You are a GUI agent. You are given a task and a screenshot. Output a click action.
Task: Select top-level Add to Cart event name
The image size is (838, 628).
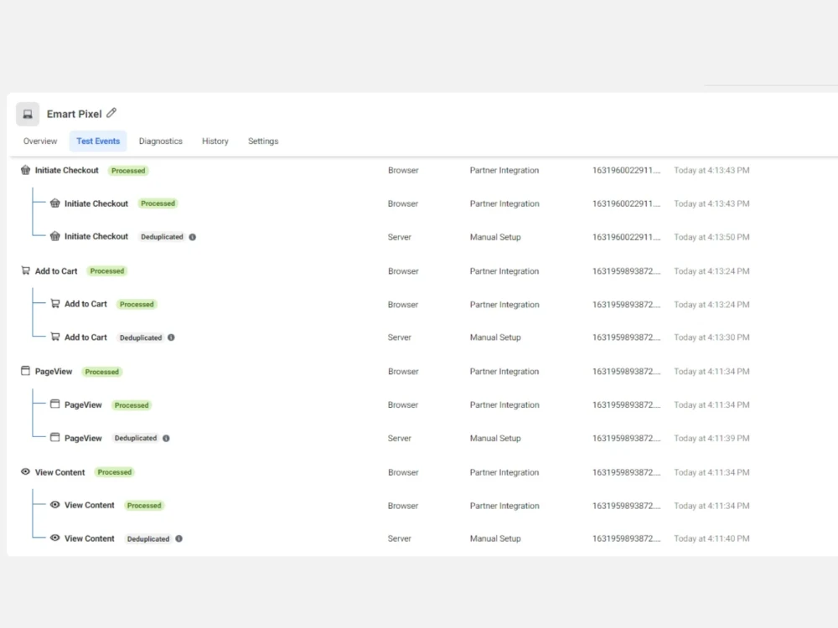pos(56,271)
